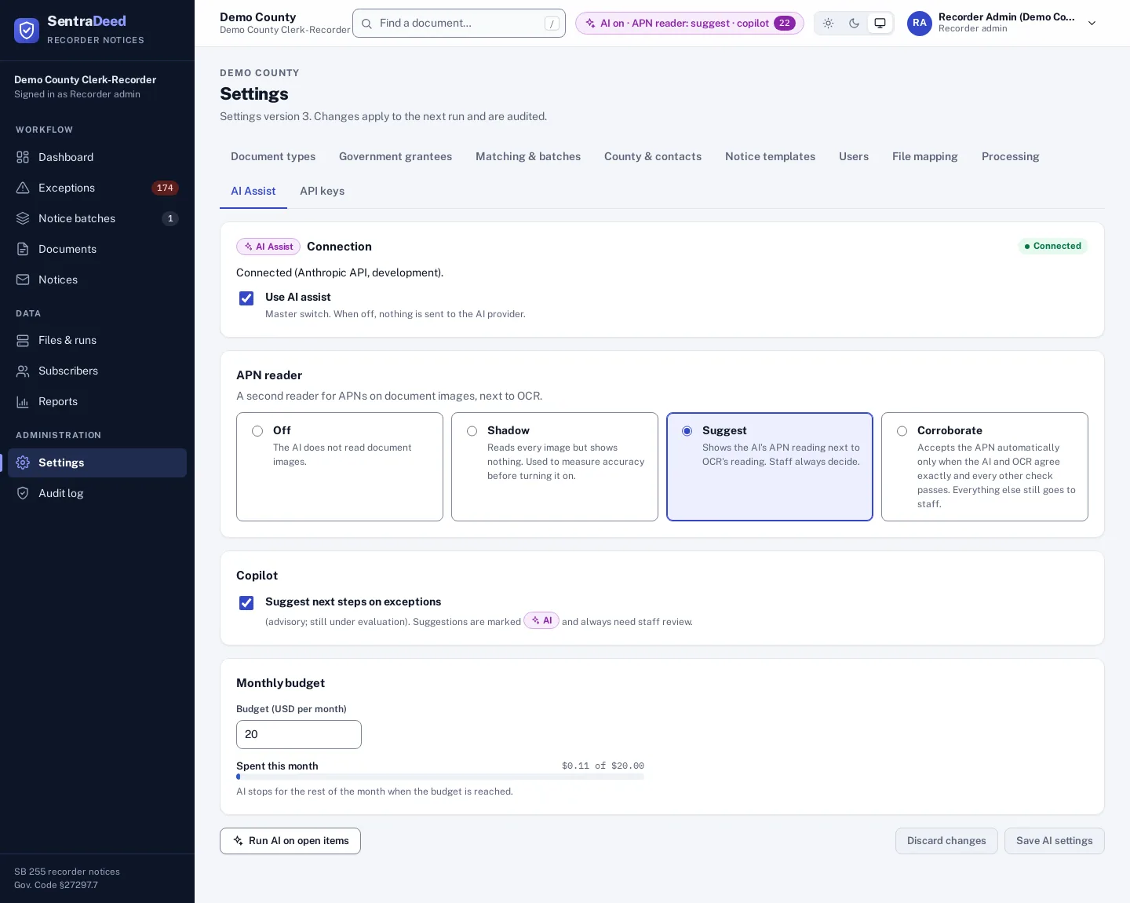Open the Document types tab
Viewport: 1130px width, 903px height.
click(x=273, y=156)
